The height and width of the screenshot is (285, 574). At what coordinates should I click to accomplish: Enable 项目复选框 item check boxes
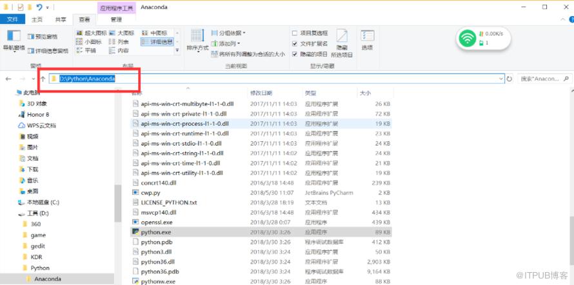(295, 33)
